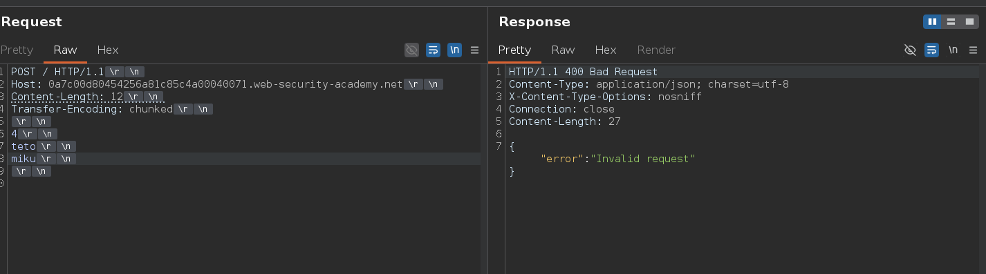Image resolution: width=986 pixels, height=274 pixels.
Task: Toggle non-printable \n characters in Response panel
Action: click(953, 50)
